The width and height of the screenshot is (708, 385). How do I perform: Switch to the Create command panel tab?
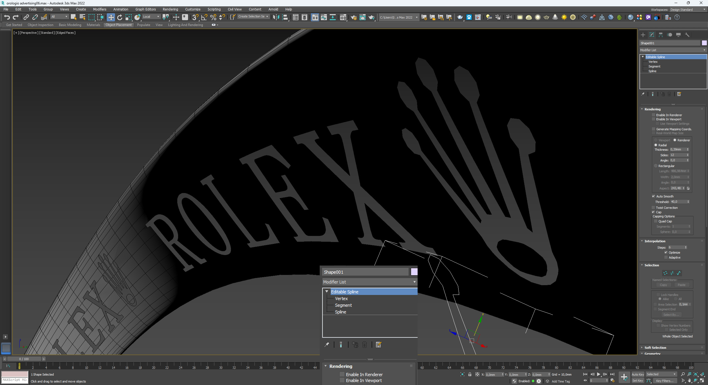643,35
